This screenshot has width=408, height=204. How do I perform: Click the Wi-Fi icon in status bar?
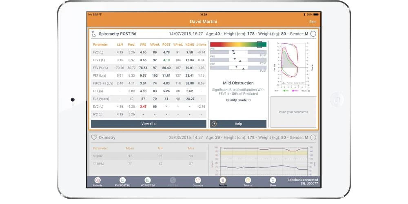[x=100, y=15]
